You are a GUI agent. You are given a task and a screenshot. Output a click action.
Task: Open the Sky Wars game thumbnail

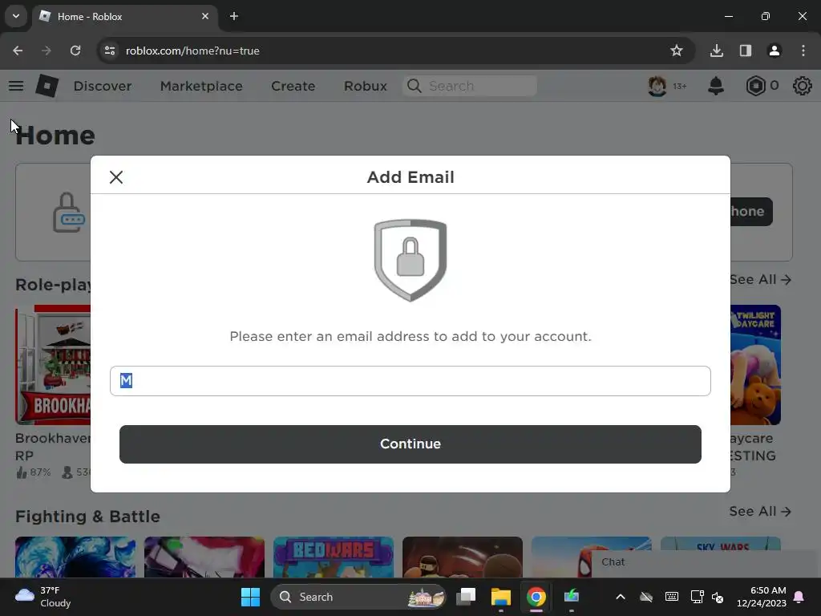(x=721, y=544)
